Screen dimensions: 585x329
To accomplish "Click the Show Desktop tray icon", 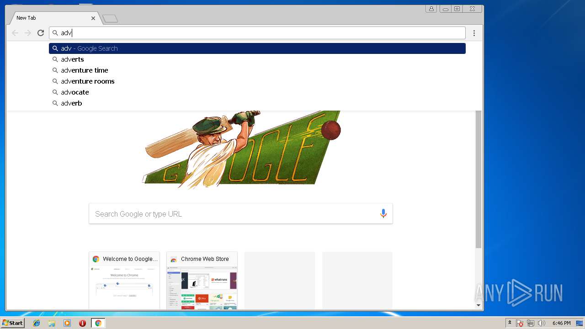I will (580, 323).
